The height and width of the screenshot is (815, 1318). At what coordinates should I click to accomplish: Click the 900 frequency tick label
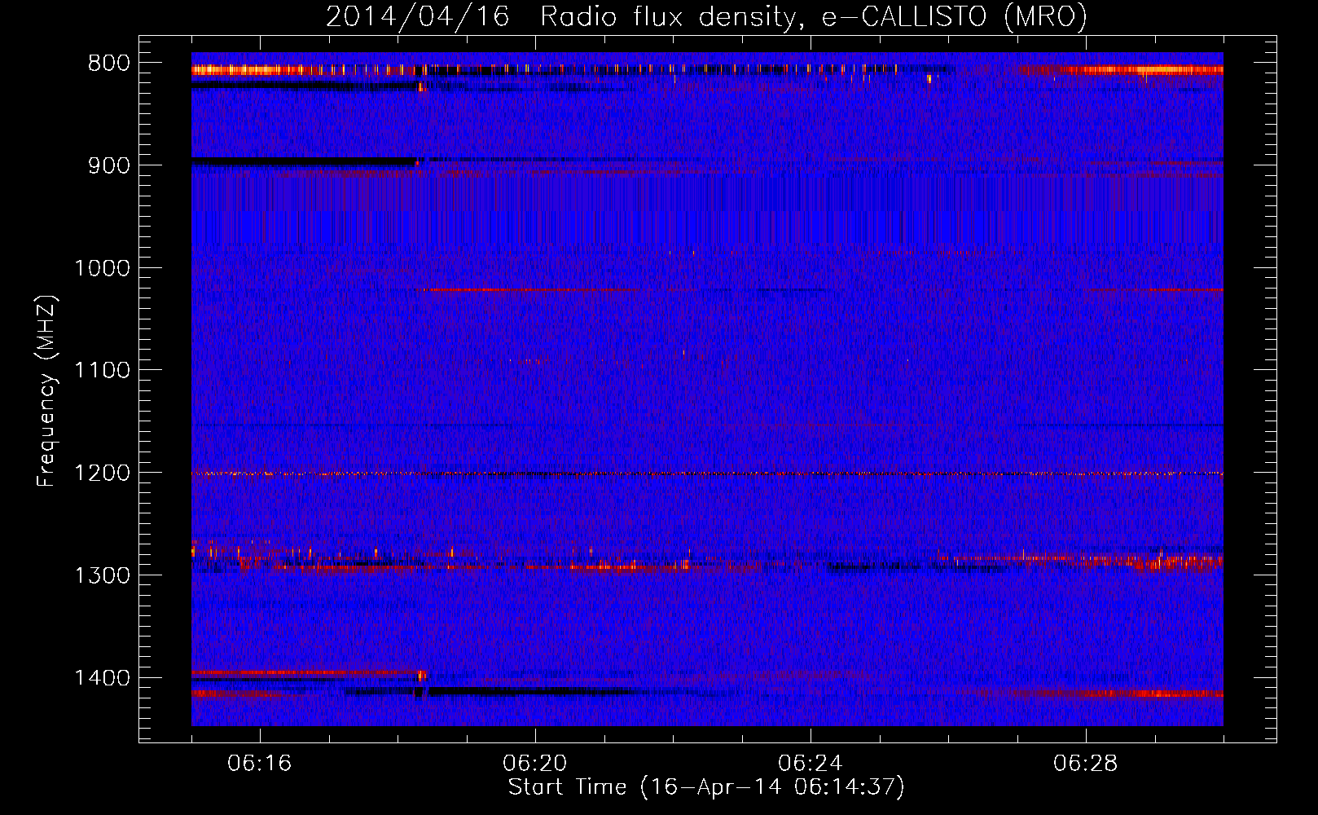point(109,165)
